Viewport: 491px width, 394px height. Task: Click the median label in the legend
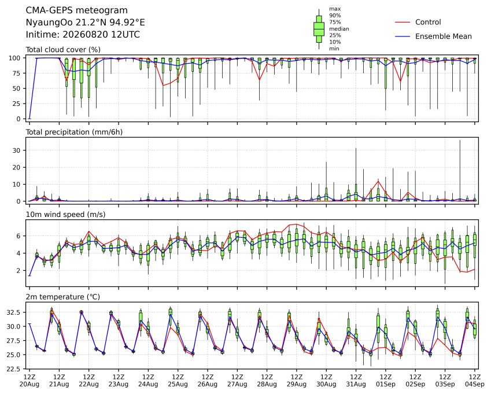pos(339,29)
